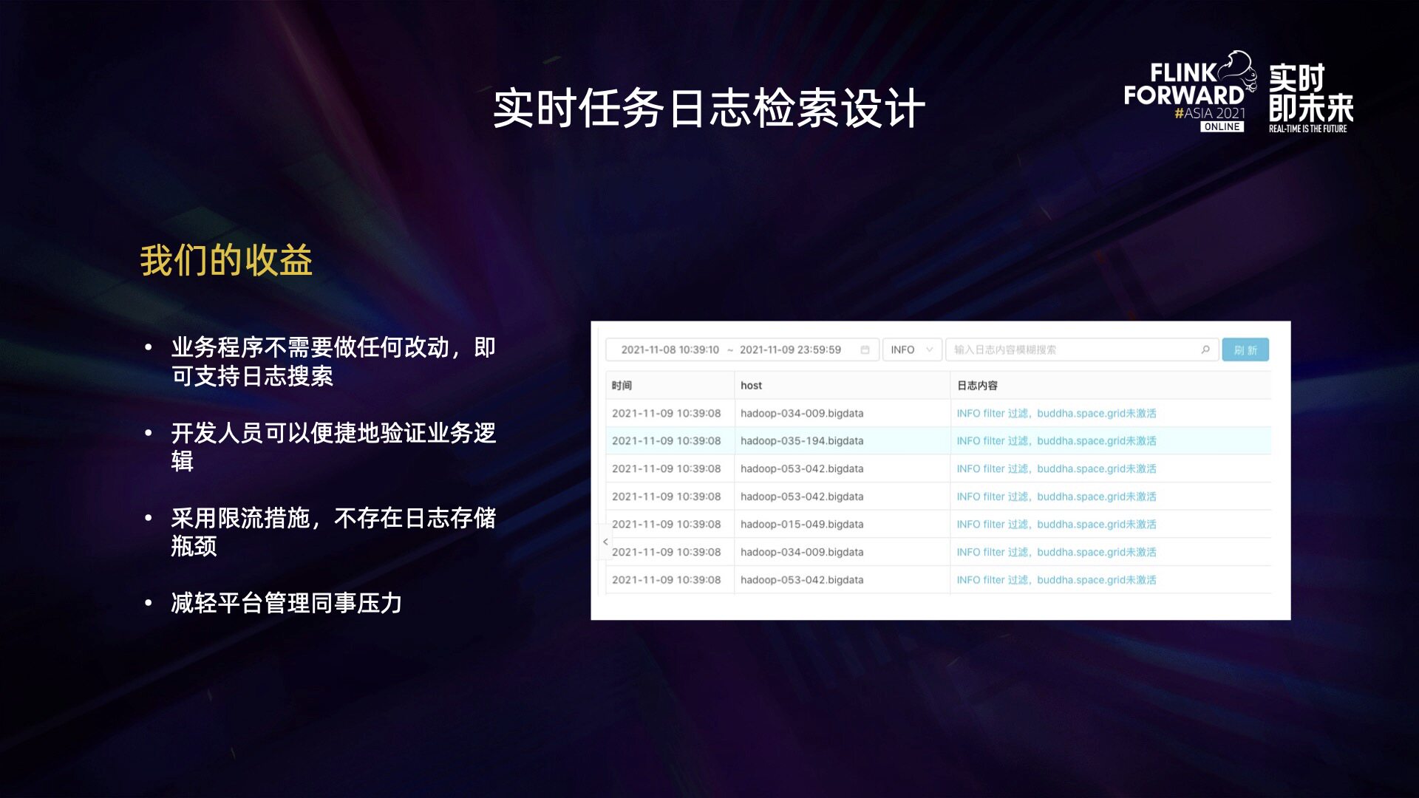Click the host column header
The width and height of the screenshot is (1419, 798).
pos(751,385)
